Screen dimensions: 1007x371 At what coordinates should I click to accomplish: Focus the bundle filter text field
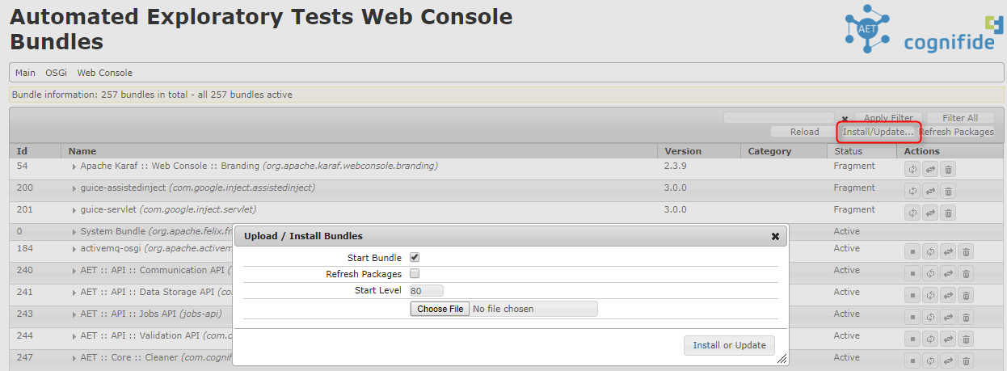pos(779,118)
